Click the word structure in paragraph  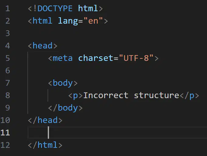tap(156, 95)
